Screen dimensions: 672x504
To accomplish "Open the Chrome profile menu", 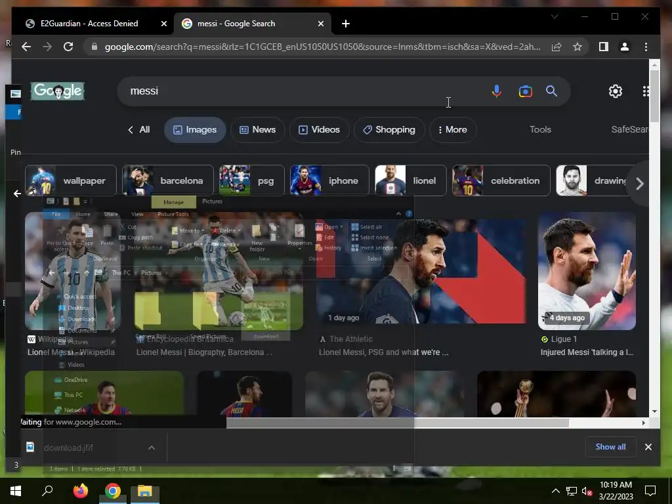I will pyautogui.click(x=625, y=47).
